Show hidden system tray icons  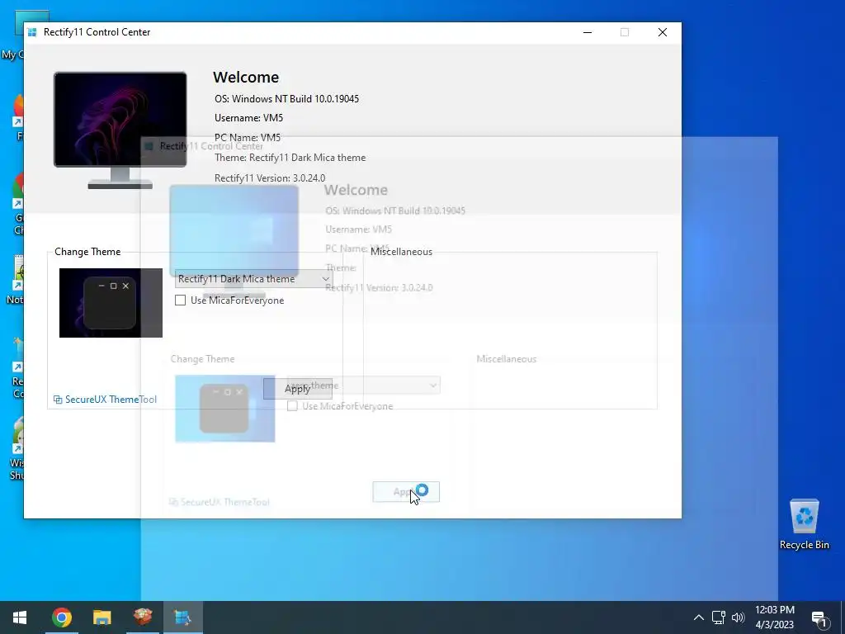[x=698, y=617]
